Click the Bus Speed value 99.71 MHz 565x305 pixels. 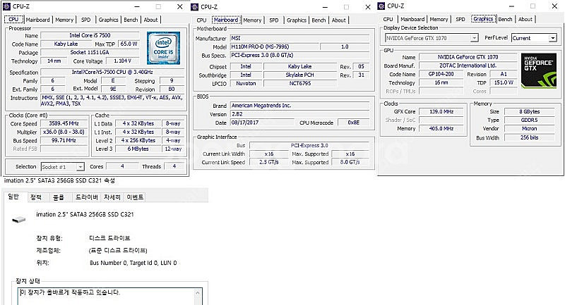tap(64, 140)
